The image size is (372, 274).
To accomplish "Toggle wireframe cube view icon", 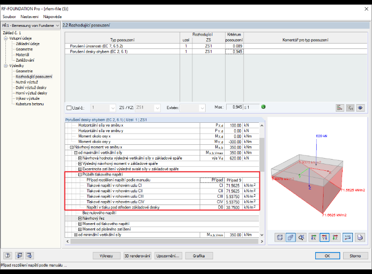I will click(280, 237).
